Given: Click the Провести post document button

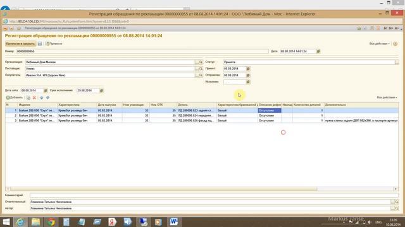Looking at the screenshot, I should click(54, 44).
